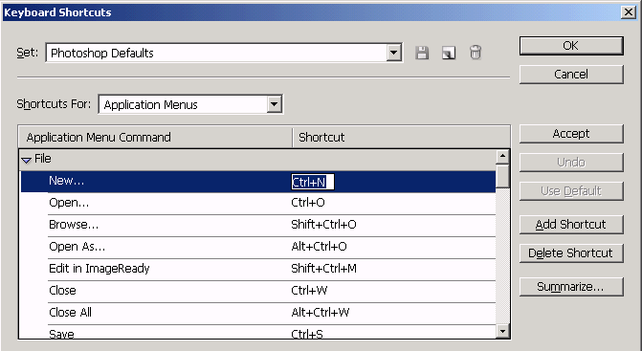Select the Open As... command row
Viewport: 642px width, 351px height.
pos(258,247)
